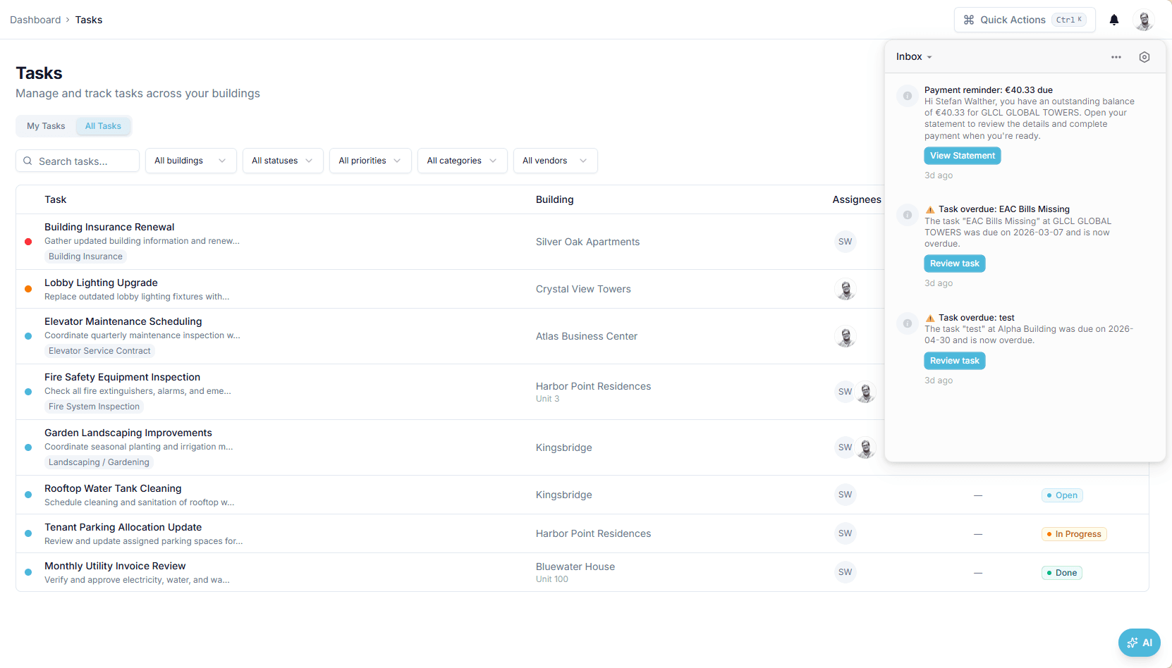The image size is (1172, 668).
Task: Go to Dashboard breadcrumb
Action: point(35,20)
